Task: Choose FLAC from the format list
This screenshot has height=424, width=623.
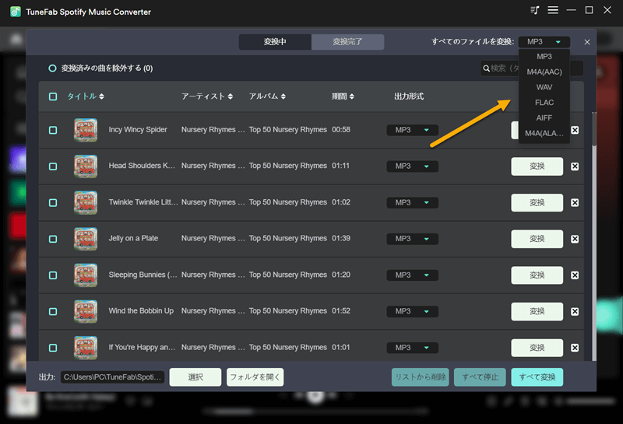Action: [544, 103]
